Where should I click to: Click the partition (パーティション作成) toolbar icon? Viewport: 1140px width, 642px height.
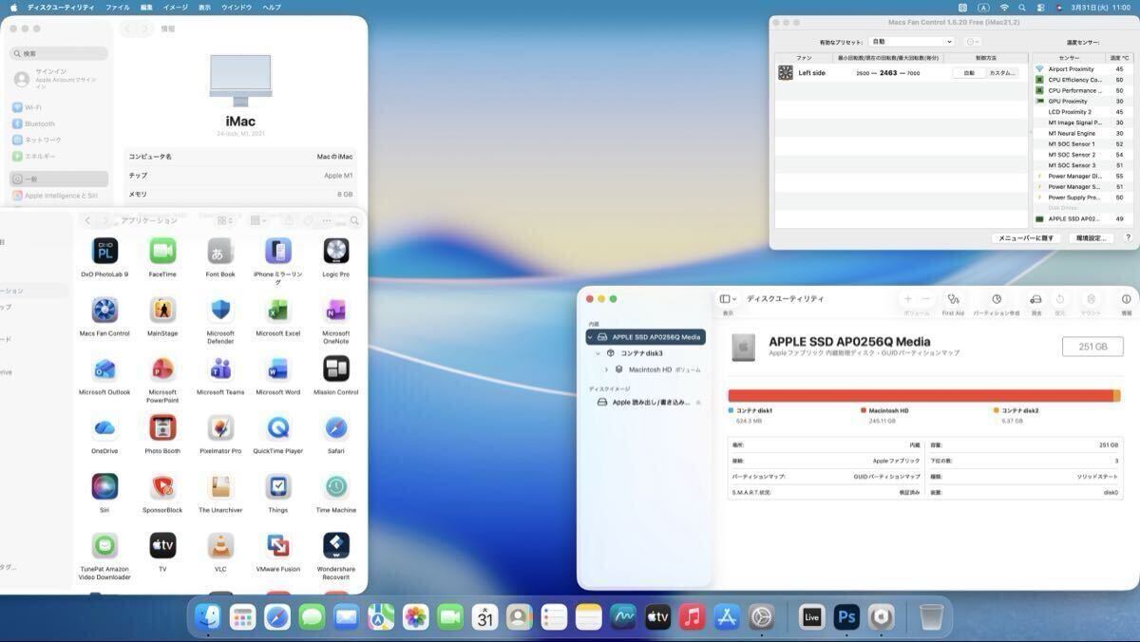click(x=996, y=299)
